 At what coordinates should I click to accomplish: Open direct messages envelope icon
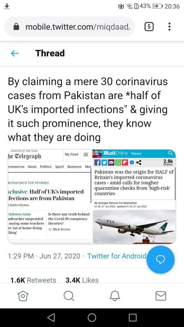point(161,296)
